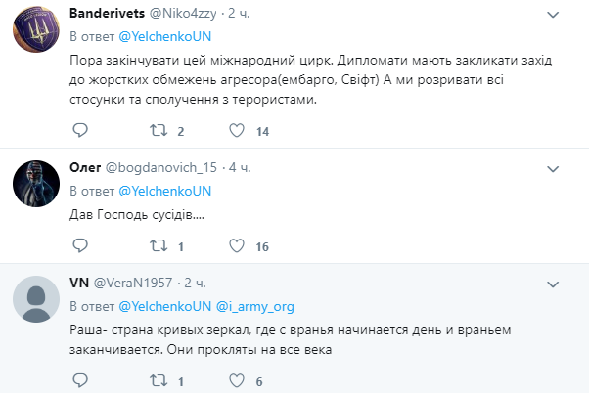Open the Banderivets profile name
Viewport: 589px width, 393px height.
pos(107,13)
